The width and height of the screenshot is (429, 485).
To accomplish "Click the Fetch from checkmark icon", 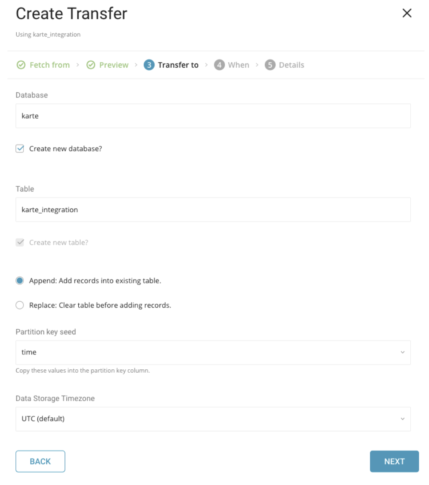I will [21, 65].
